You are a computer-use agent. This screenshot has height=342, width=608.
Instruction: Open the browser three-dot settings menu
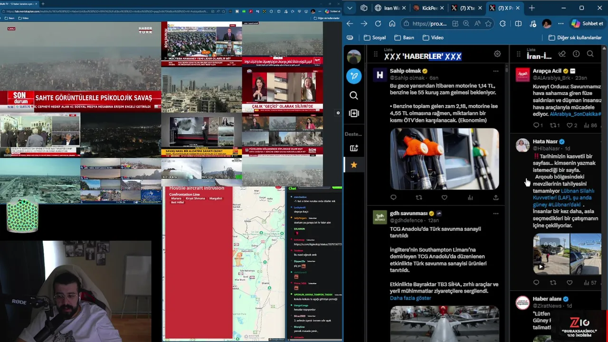(x=561, y=23)
